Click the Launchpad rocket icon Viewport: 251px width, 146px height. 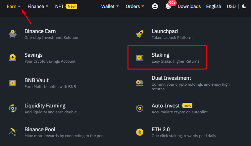coord(140,34)
